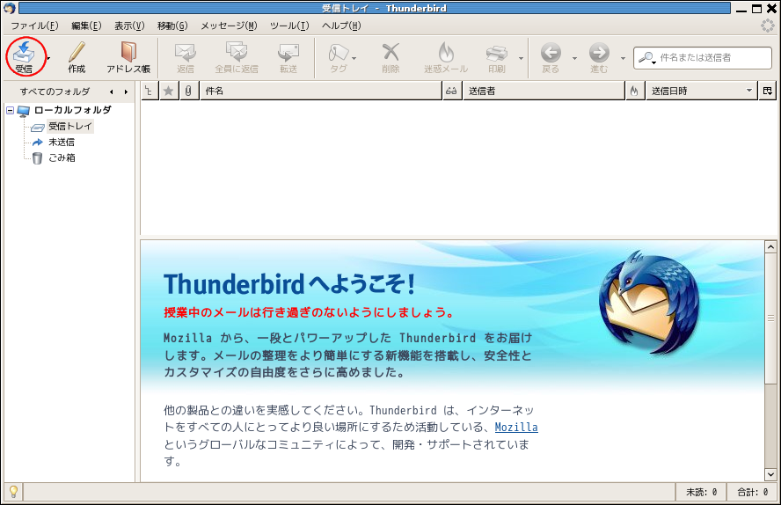Click the scroll-up arrow in message pane
The height and width of the screenshot is (505, 781).
pos(770,247)
